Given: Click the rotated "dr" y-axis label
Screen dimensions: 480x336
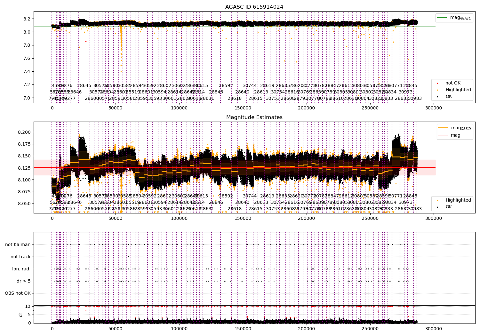Looking at the screenshot, I should (x=21, y=315).
